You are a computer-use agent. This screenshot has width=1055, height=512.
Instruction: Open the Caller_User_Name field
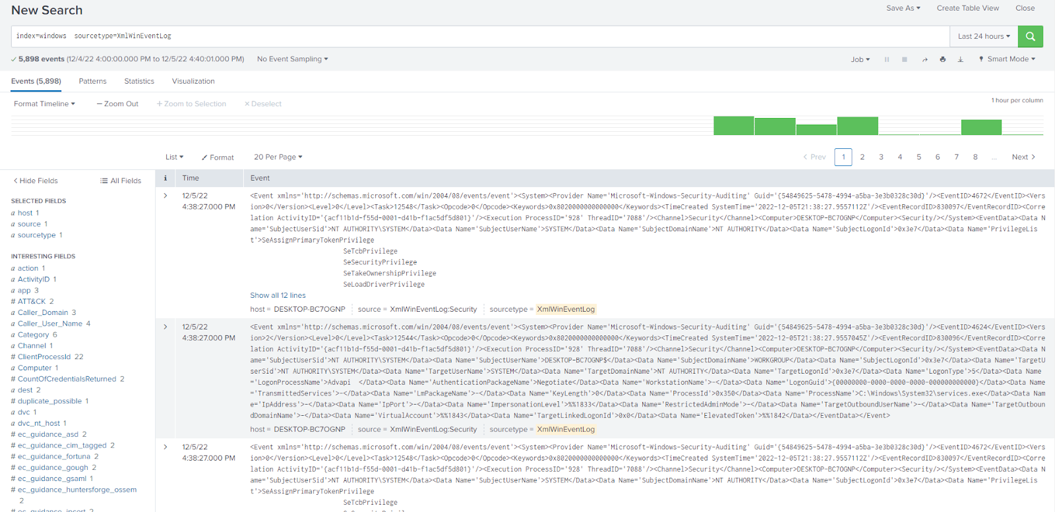coord(50,324)
